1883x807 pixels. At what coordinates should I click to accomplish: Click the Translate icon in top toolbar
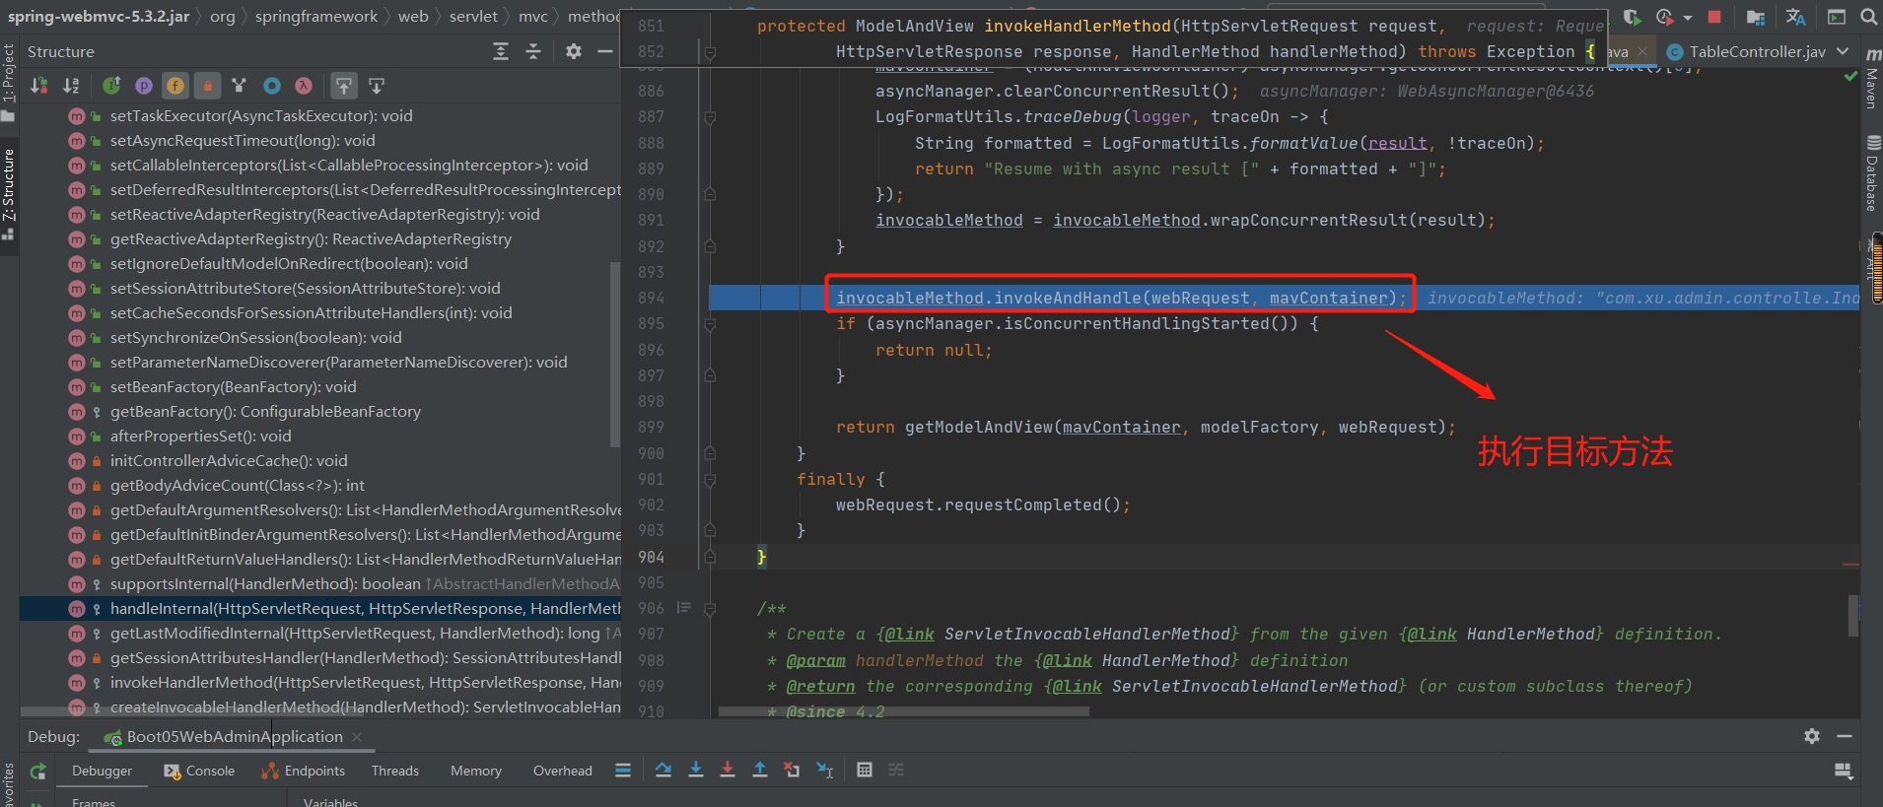(1795, 17)
